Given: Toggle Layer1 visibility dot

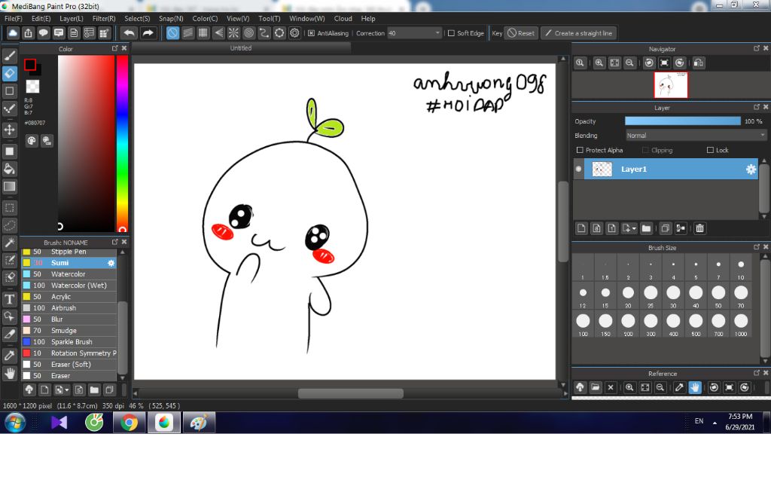Looking at the screenshot, I should click(579, 169).
